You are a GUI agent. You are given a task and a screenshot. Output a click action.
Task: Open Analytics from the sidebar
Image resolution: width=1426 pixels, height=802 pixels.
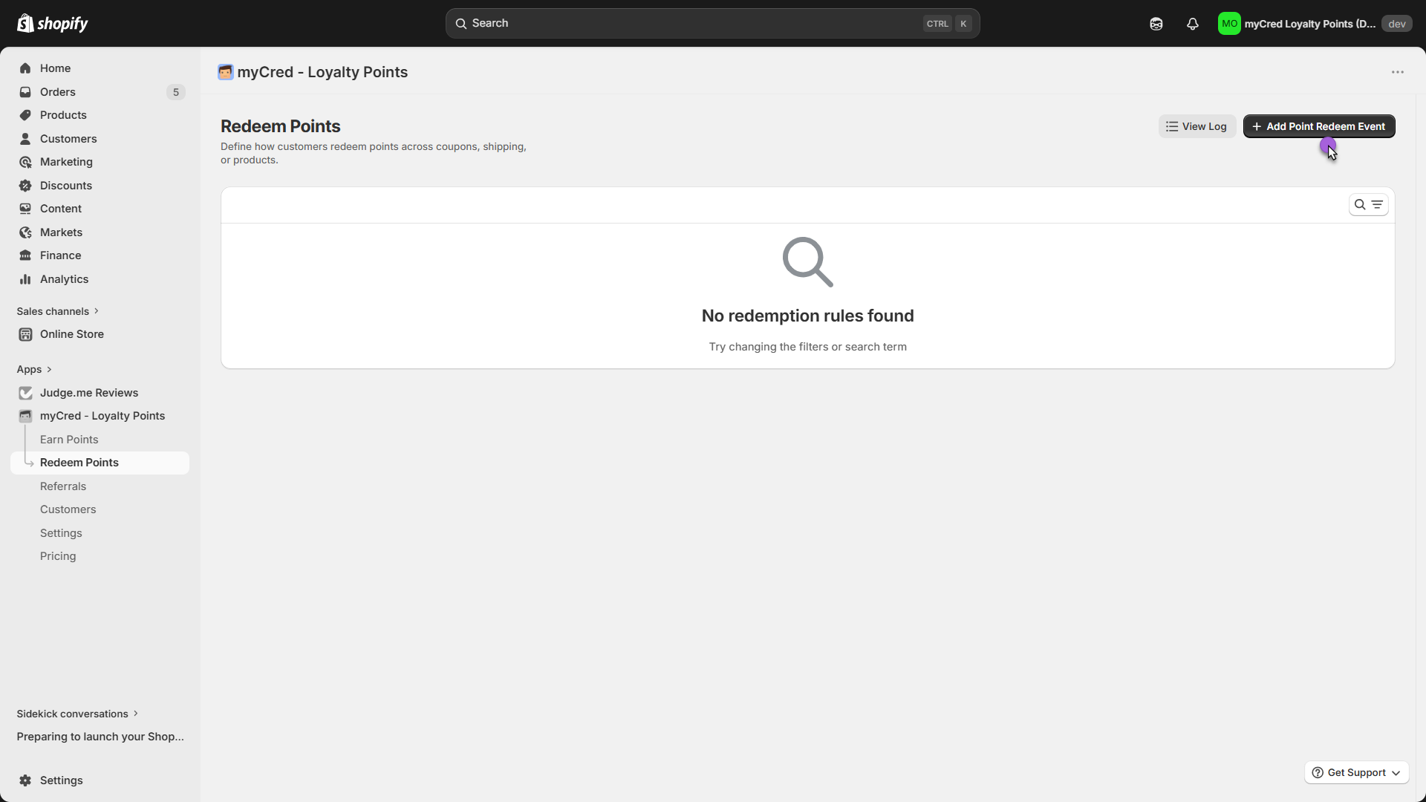(x=64, y=279)
